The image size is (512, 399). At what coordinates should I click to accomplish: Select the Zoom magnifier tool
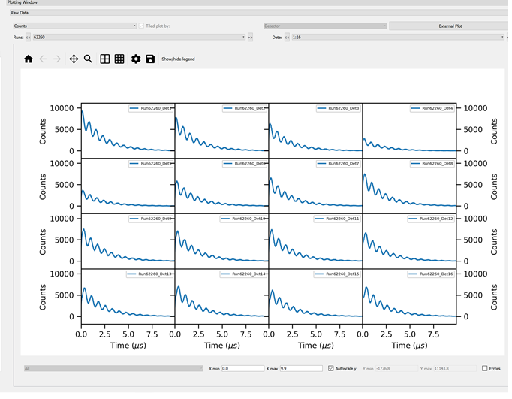pos(88,59)
